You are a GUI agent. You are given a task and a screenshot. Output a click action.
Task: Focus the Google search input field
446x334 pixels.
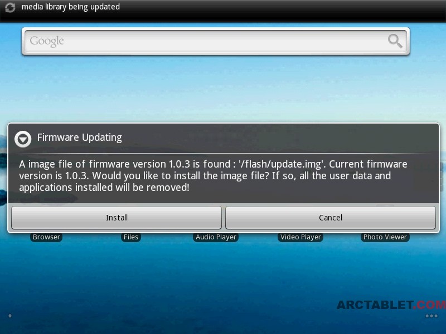[216, 41]
